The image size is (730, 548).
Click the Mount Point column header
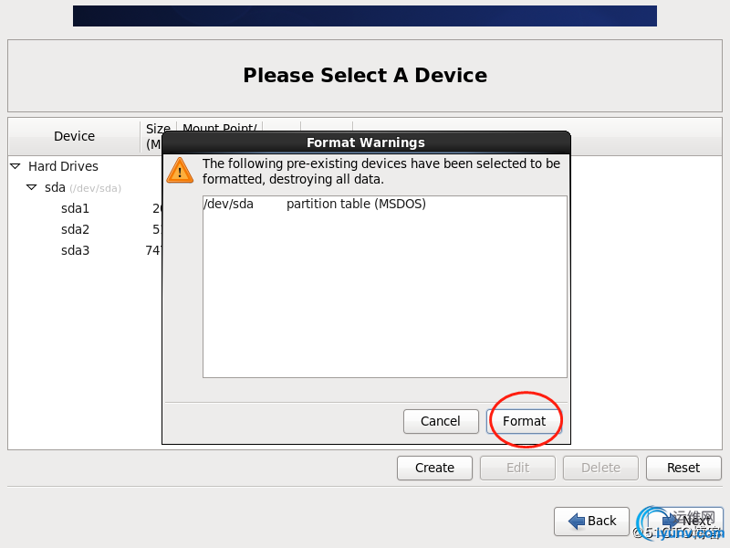click(219, 127)
